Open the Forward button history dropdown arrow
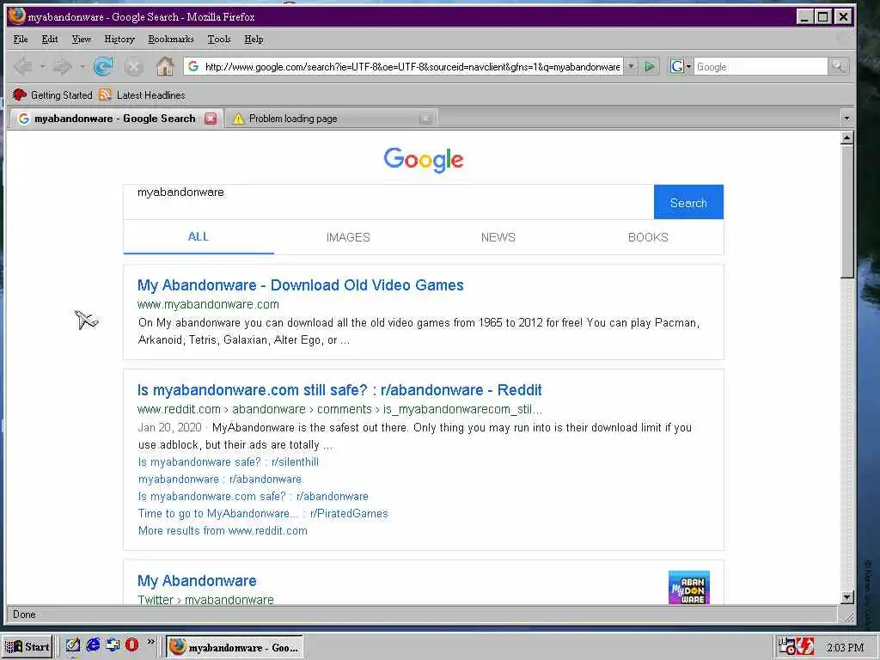 pyautogui.click(x=82, y=67)
